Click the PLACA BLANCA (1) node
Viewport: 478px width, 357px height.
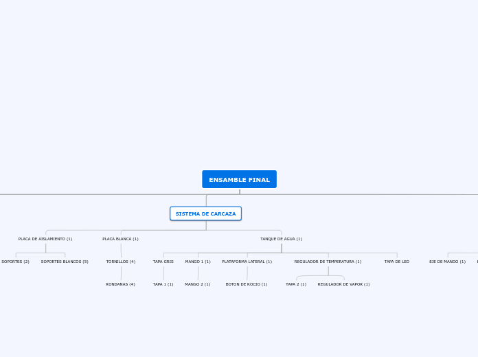(x=120, y=239)
